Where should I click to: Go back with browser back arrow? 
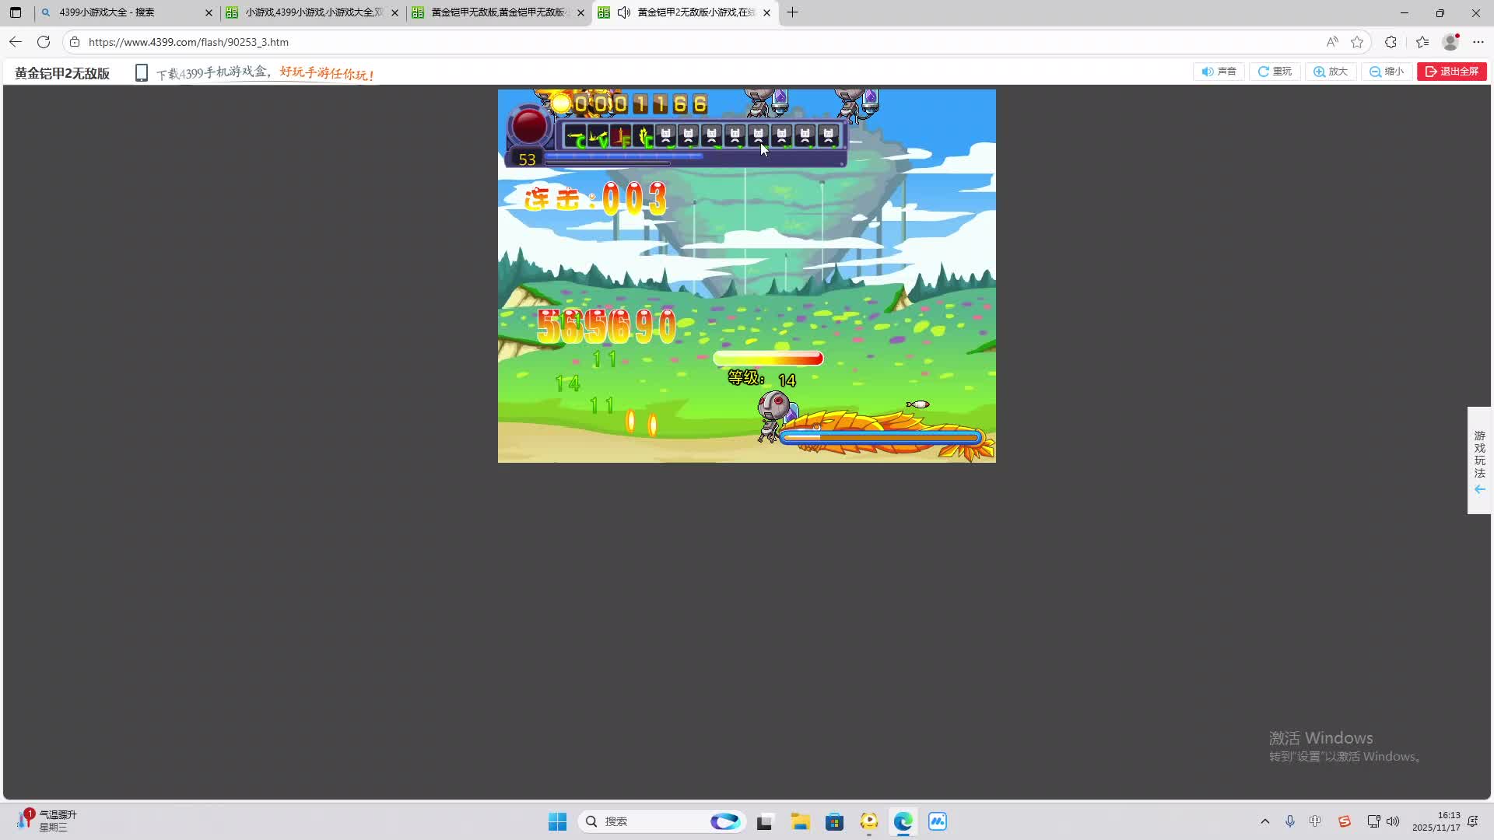pyautogui.click(x=16, y=42)
